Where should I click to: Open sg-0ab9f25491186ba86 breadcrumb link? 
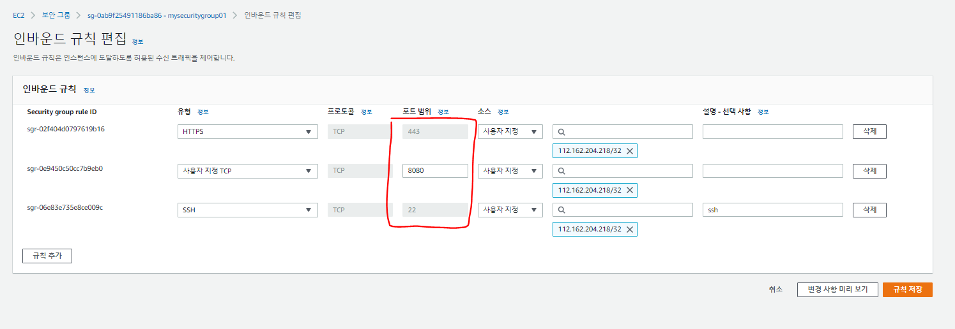pyautogui.click(x=157, y=15)
